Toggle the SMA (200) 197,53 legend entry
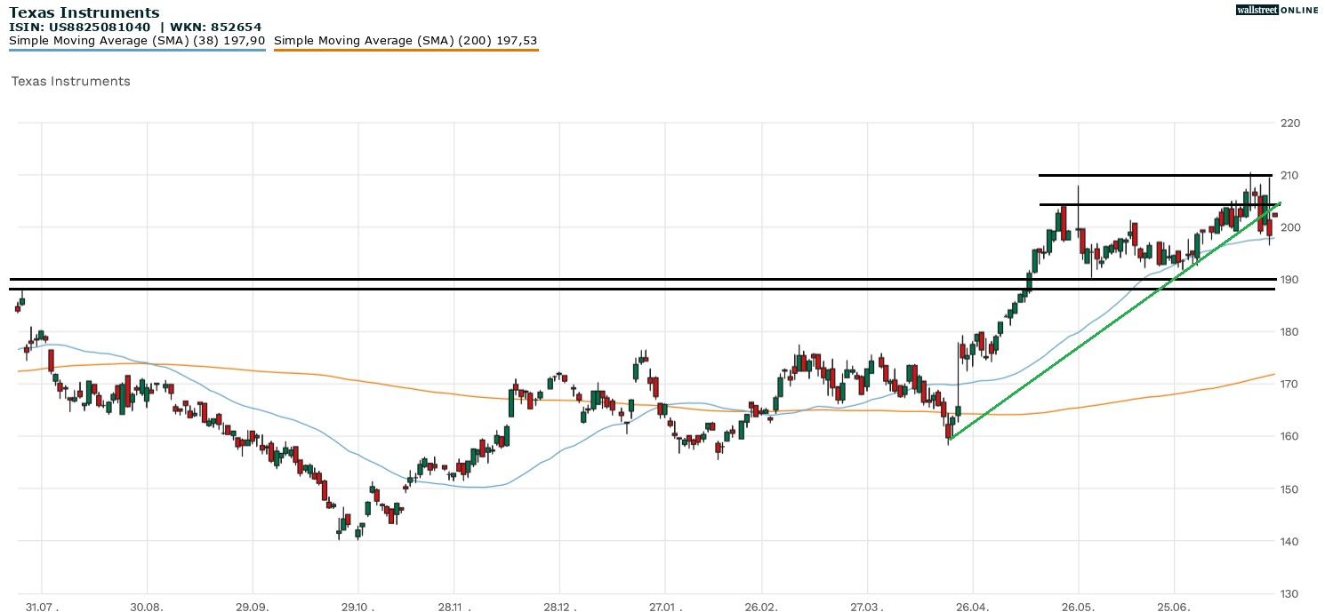The image size is (1325, 612). coord(406,41)
